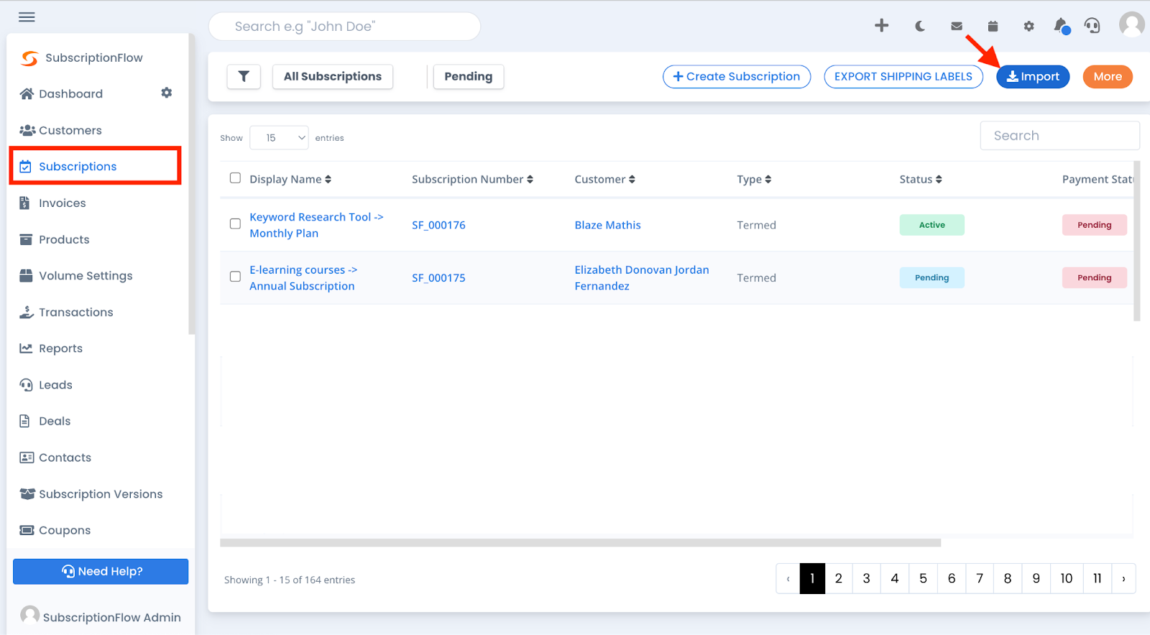Click the horizontal table scrollbar
1150x635 pixels.
click(x=580, y=543)
